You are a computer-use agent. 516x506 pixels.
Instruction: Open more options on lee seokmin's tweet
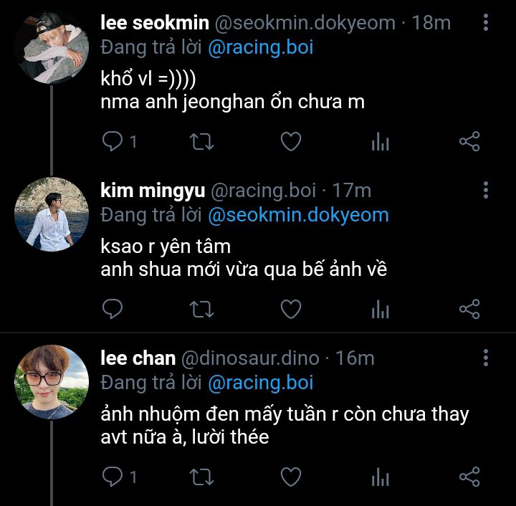486,23
